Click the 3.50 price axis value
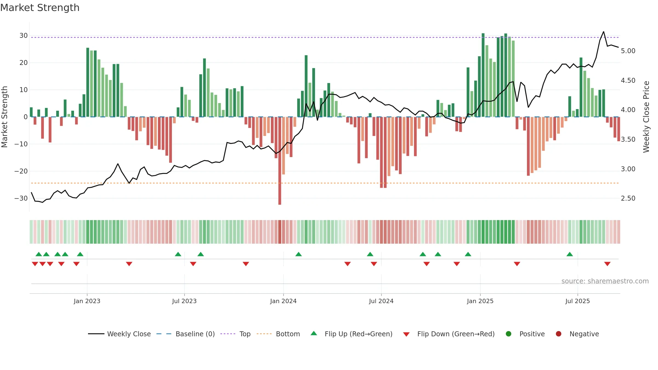Screen dimensions: 658x370 click(x=628, y=140)
